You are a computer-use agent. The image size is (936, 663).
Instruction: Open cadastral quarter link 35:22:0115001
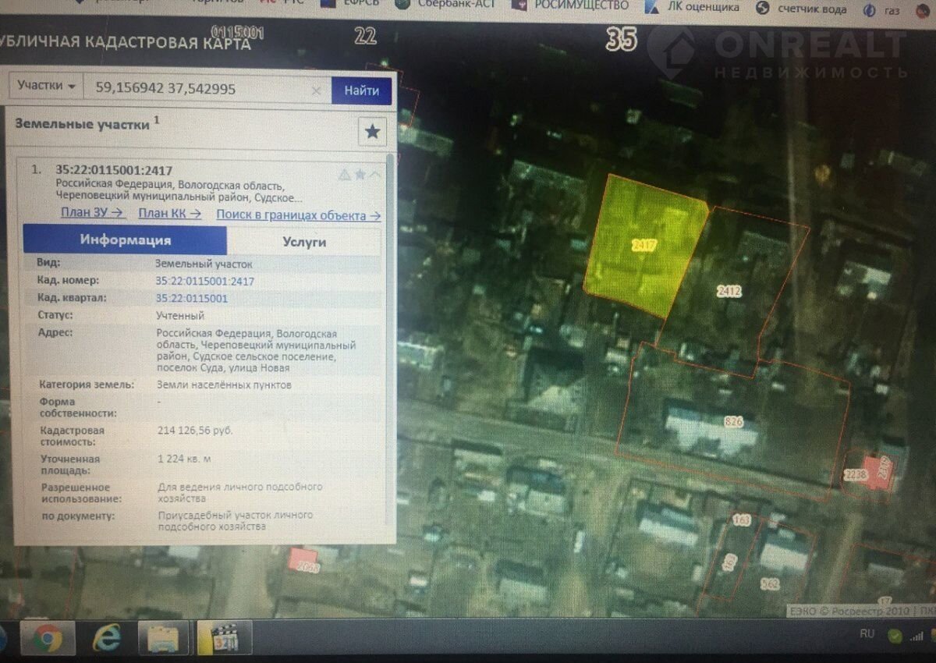(x=192, y=298)
